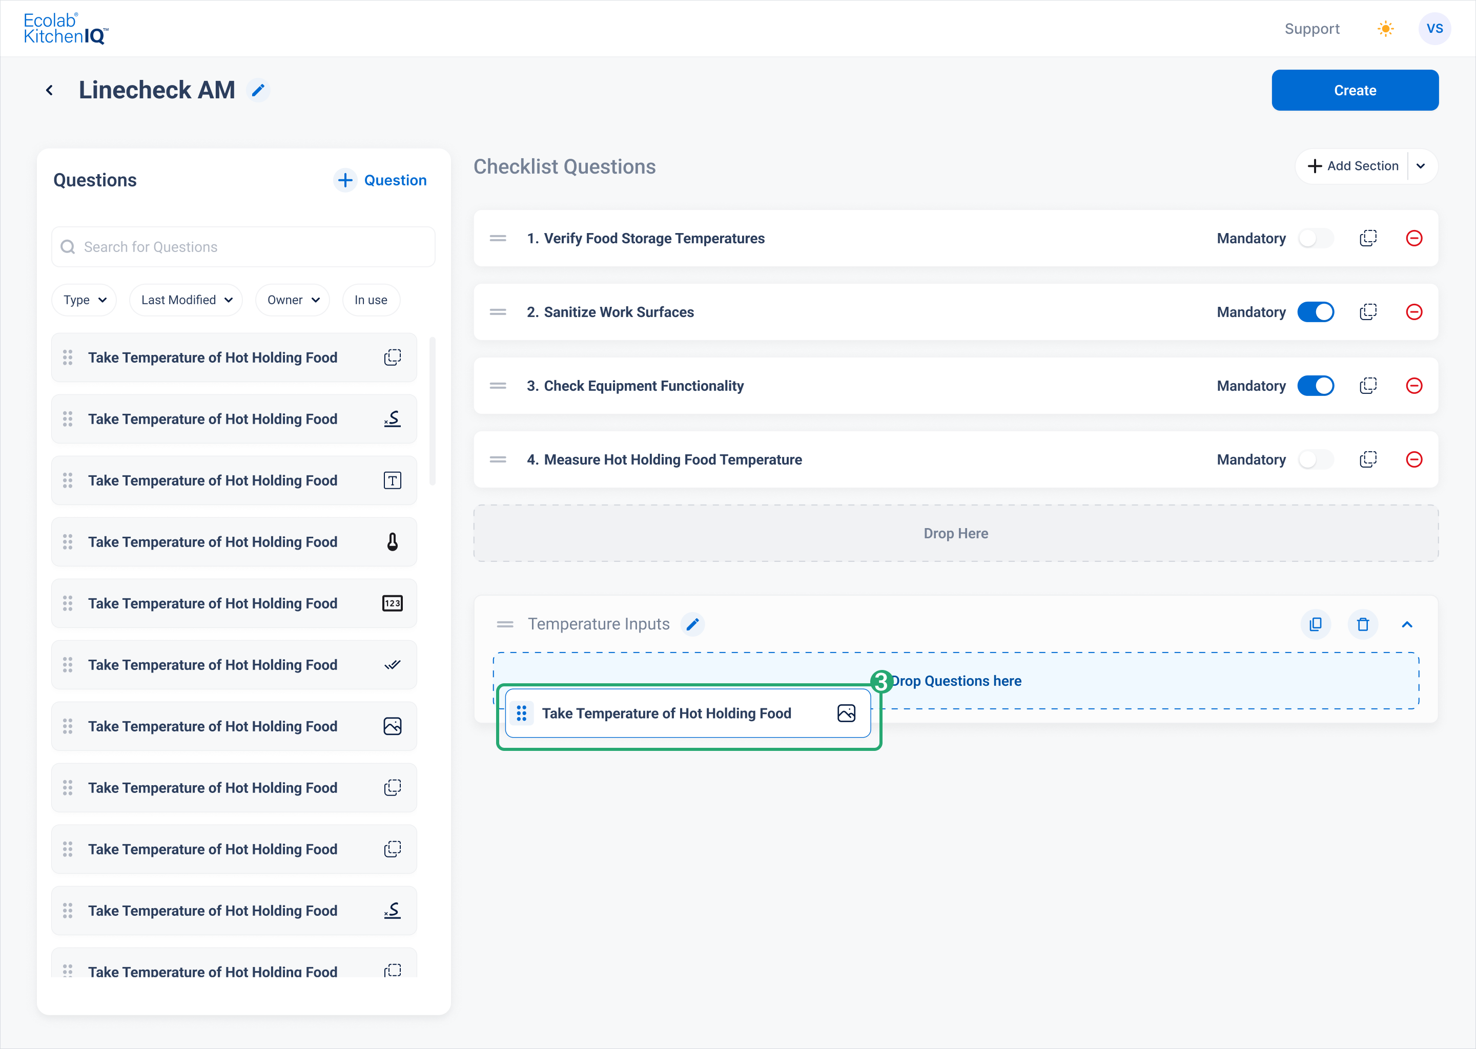Image resolution: width=1476 pixels, height=1049 pixels.
Task: Duplicate the Sanitize Work Surfaces question
Action: [1368, 312]
